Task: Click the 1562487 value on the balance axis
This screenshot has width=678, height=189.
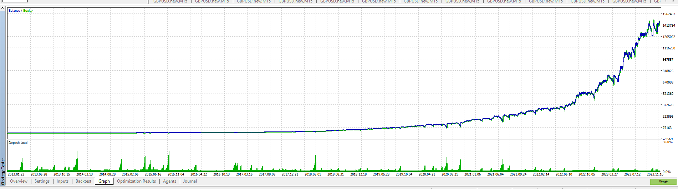Action: click(x=669, y=14)
